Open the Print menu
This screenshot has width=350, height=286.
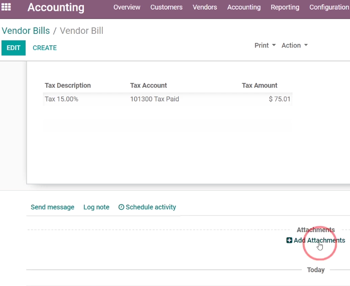click(x=265, y=45)
